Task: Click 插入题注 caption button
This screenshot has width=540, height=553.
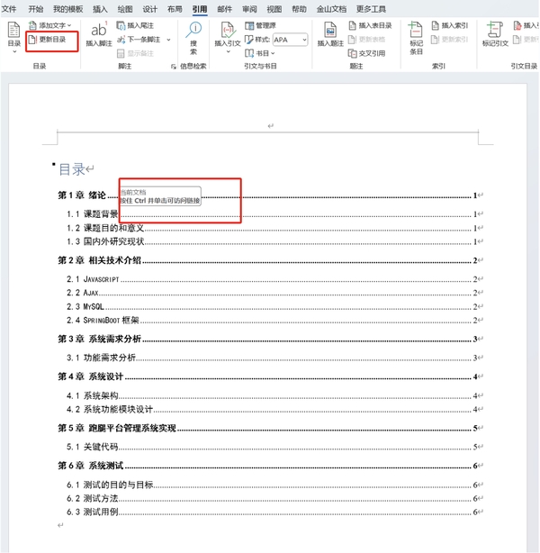Action: coord(330,34)
